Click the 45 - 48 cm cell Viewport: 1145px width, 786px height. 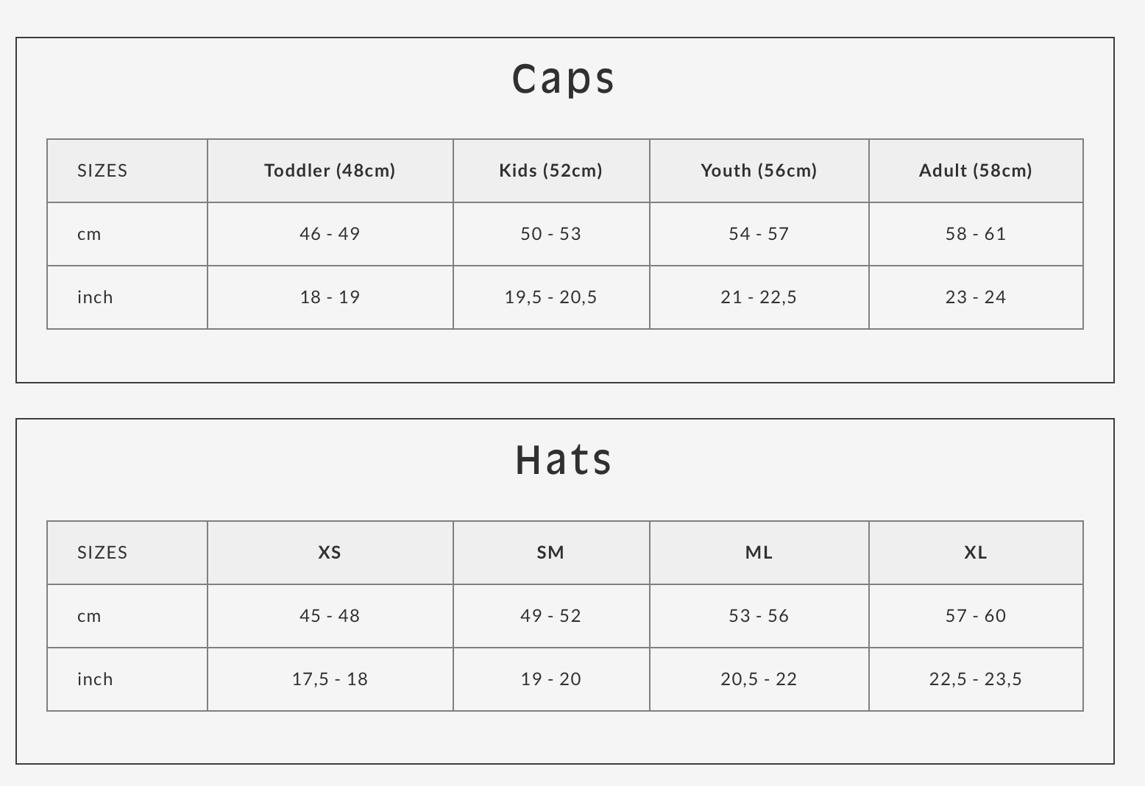click(330, 616)
